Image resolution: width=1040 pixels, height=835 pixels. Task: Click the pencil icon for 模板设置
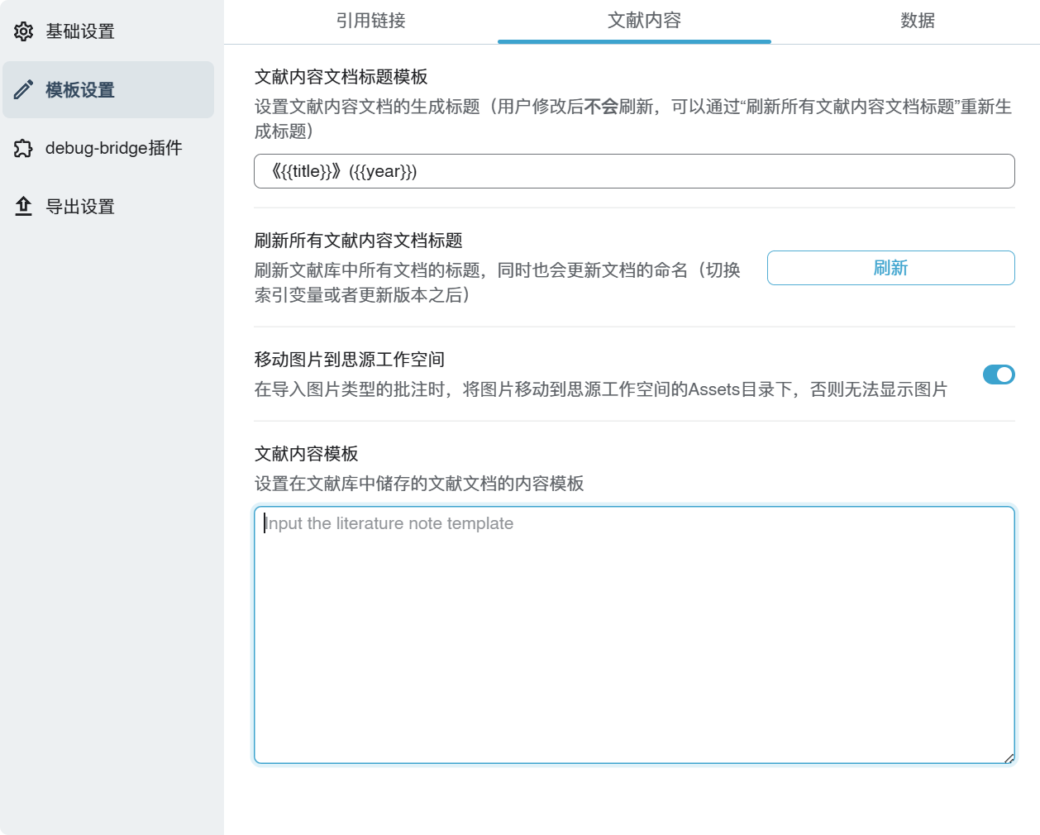pyautogui.click(x=23, y=89)
